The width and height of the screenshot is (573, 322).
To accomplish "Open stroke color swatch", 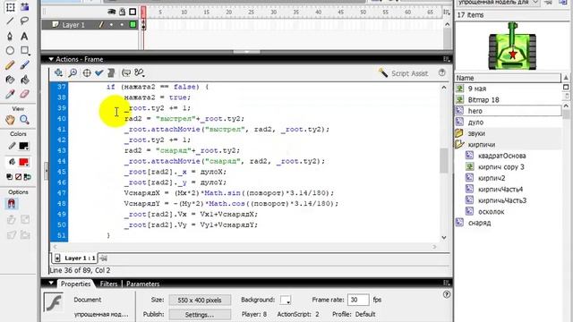I will (24, 146).
